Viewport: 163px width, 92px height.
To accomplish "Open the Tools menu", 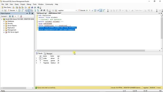I will coord(35,4).
